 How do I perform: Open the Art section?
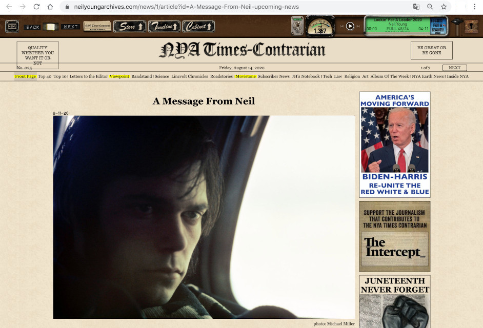click(366, 76)
